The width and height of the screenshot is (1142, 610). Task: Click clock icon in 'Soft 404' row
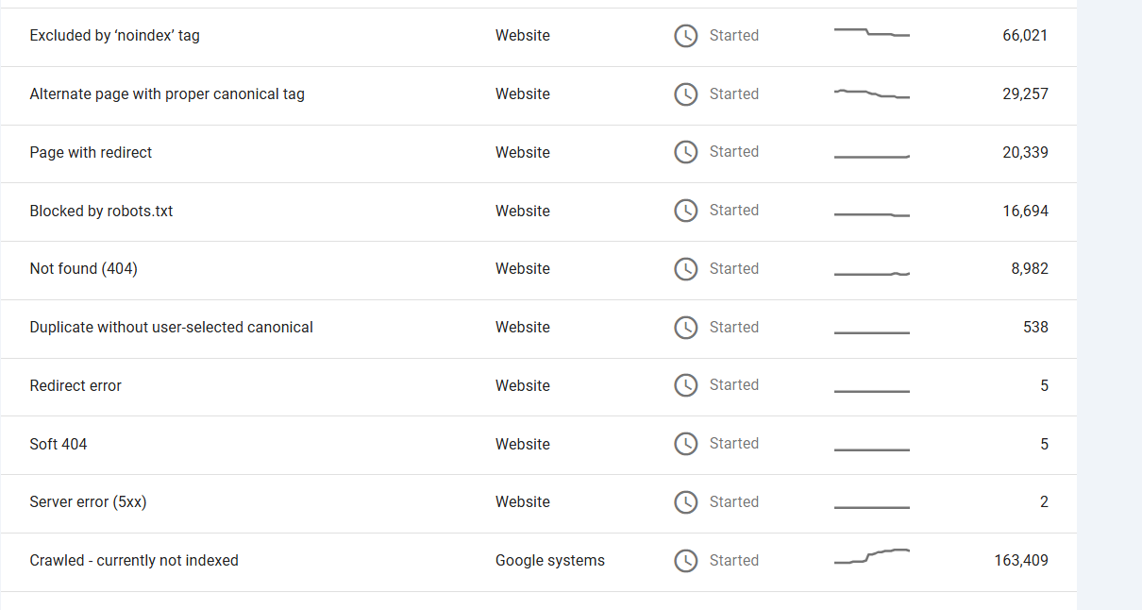[x=685, y=444]
